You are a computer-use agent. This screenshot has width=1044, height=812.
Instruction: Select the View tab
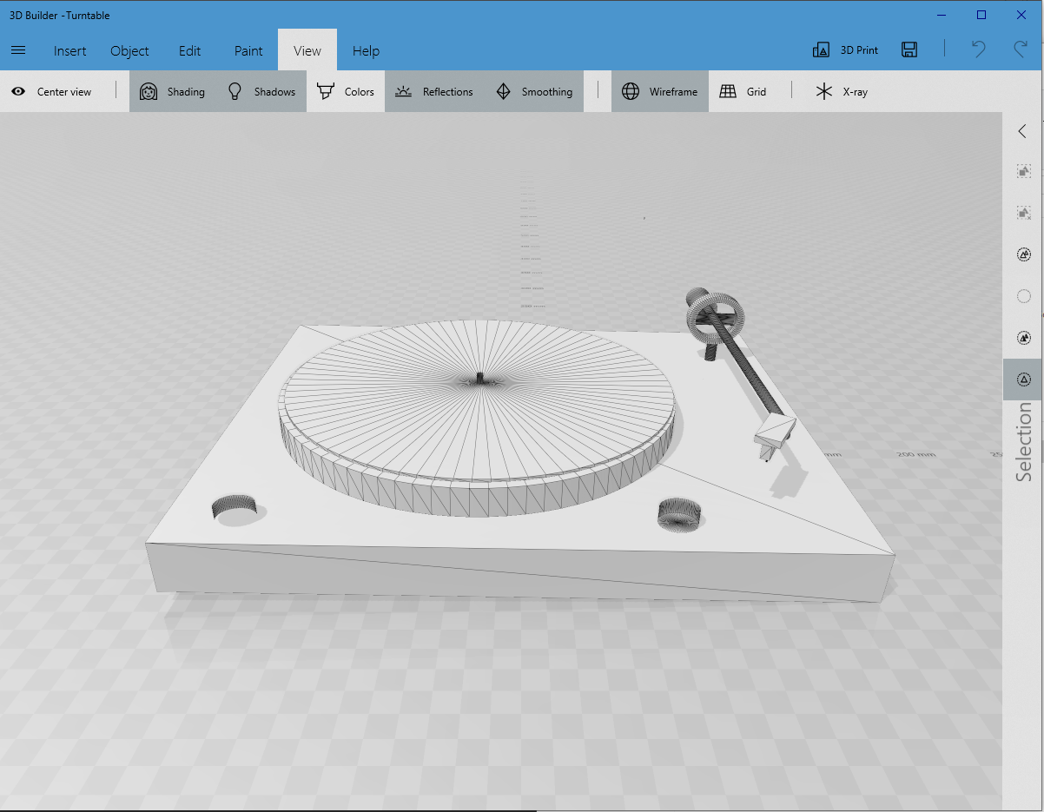pyautogui.click(x=307, y=50)
